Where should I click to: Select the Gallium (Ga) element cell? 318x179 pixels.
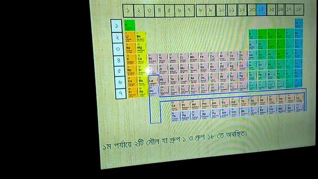pos(253,55)
